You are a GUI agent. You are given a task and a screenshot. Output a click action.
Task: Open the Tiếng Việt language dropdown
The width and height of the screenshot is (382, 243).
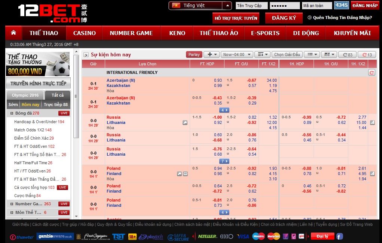pos(199,5)
